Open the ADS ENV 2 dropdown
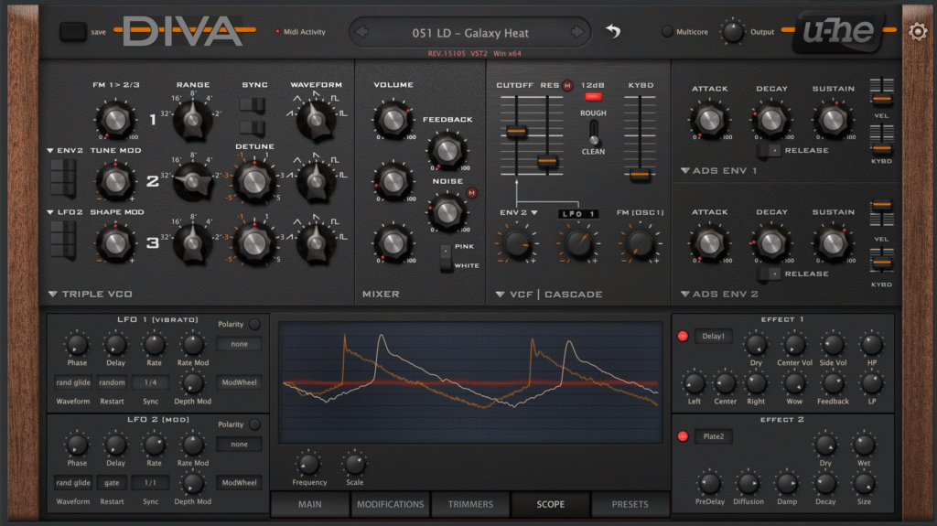The height and width of the screenshot is (526, 937). click(x=684, y=294)
